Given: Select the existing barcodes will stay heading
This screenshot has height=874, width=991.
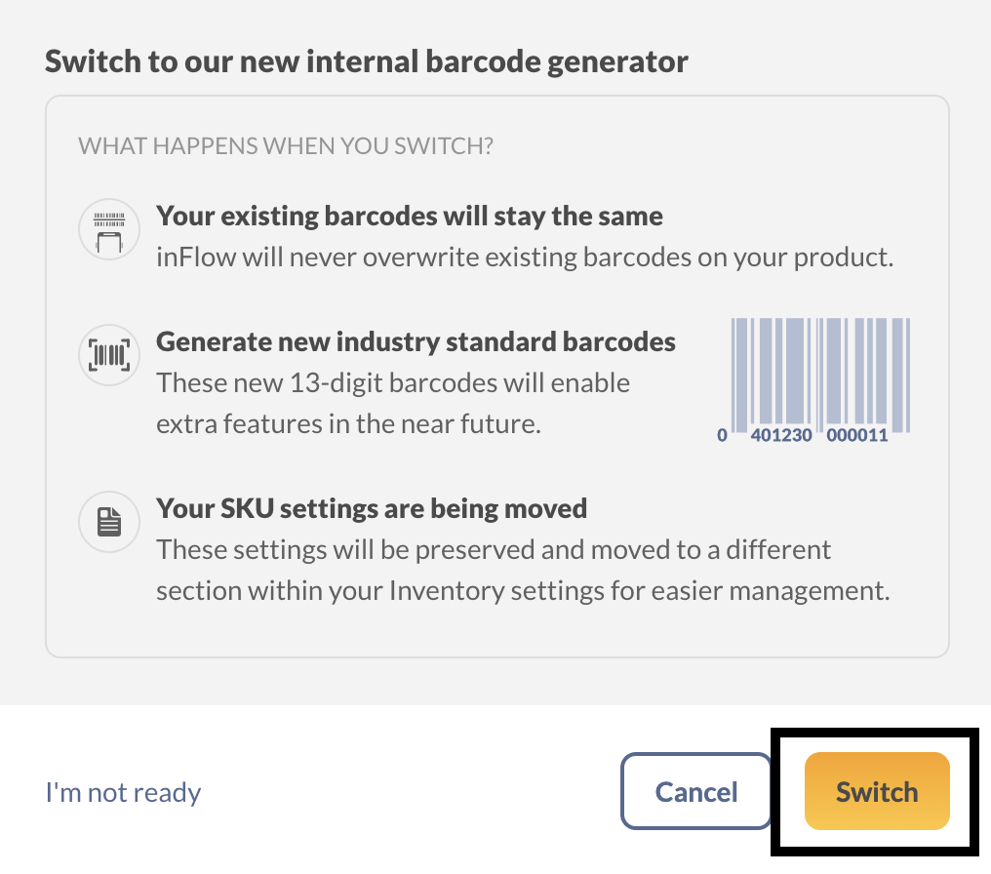Looking at the screenshot, I should click(410, 216).
